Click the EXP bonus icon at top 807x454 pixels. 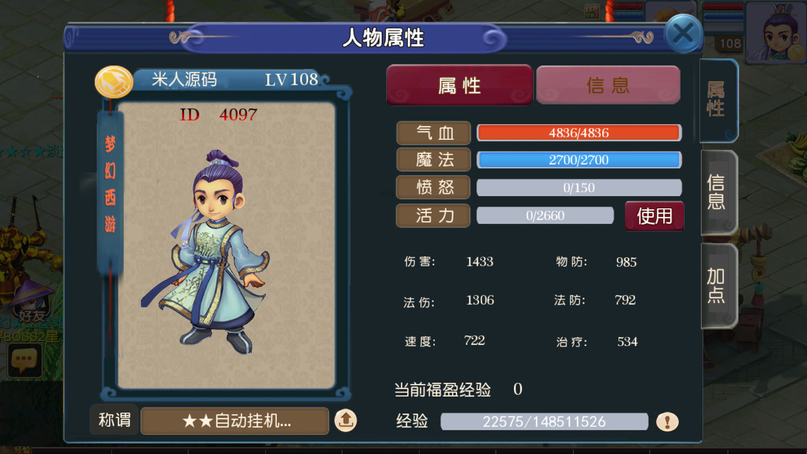[x=591, y=11]
